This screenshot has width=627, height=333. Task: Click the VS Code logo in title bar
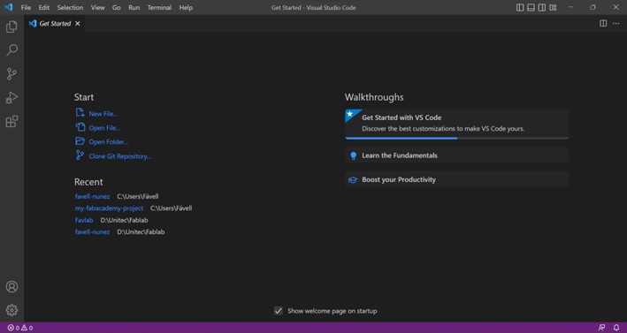(8, 7)
